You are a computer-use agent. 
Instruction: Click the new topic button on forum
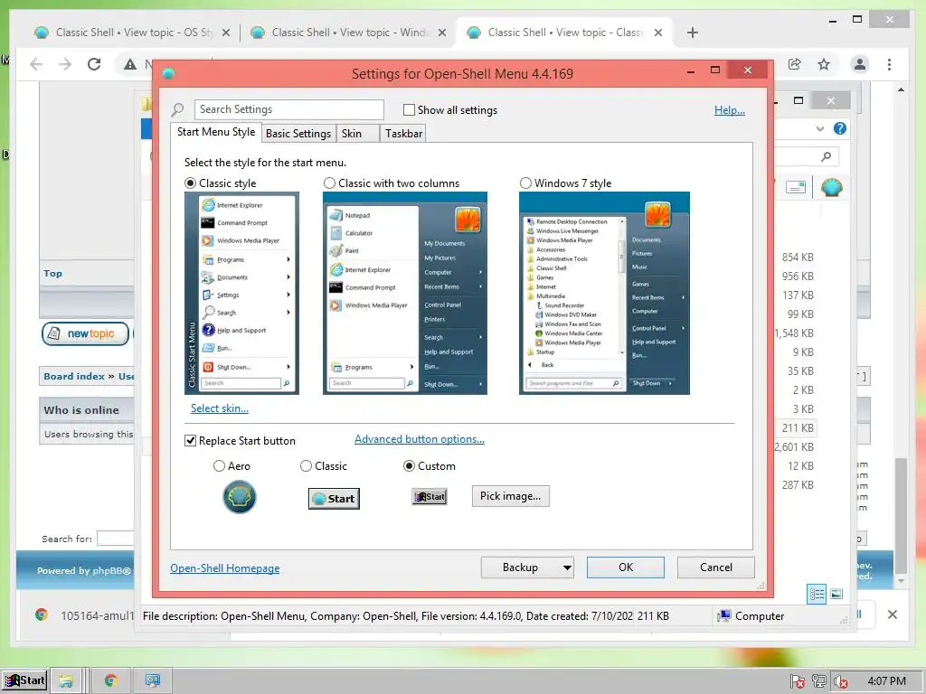point(86,333)
